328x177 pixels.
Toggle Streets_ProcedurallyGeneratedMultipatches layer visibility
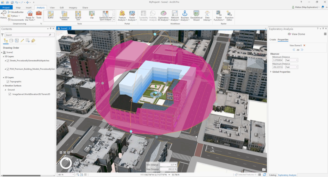point(8,61)
